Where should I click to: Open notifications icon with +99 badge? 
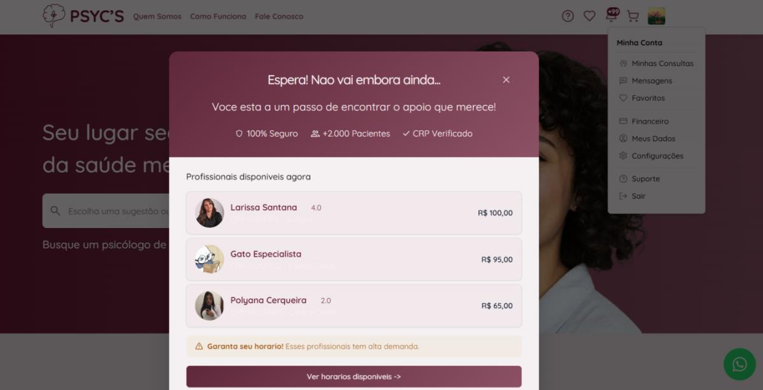611,15
